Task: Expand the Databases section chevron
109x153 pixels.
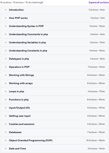Action: click(x=6, y=132)
